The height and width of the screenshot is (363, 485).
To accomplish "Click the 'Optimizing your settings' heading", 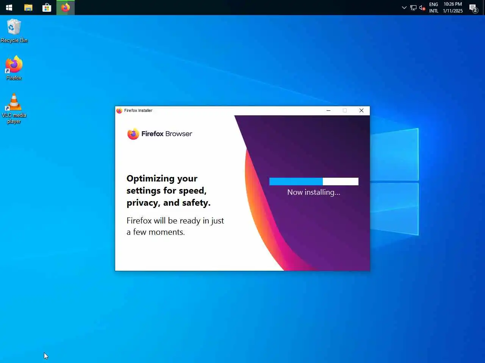I will pyautogui.click(x=168, y=191).
